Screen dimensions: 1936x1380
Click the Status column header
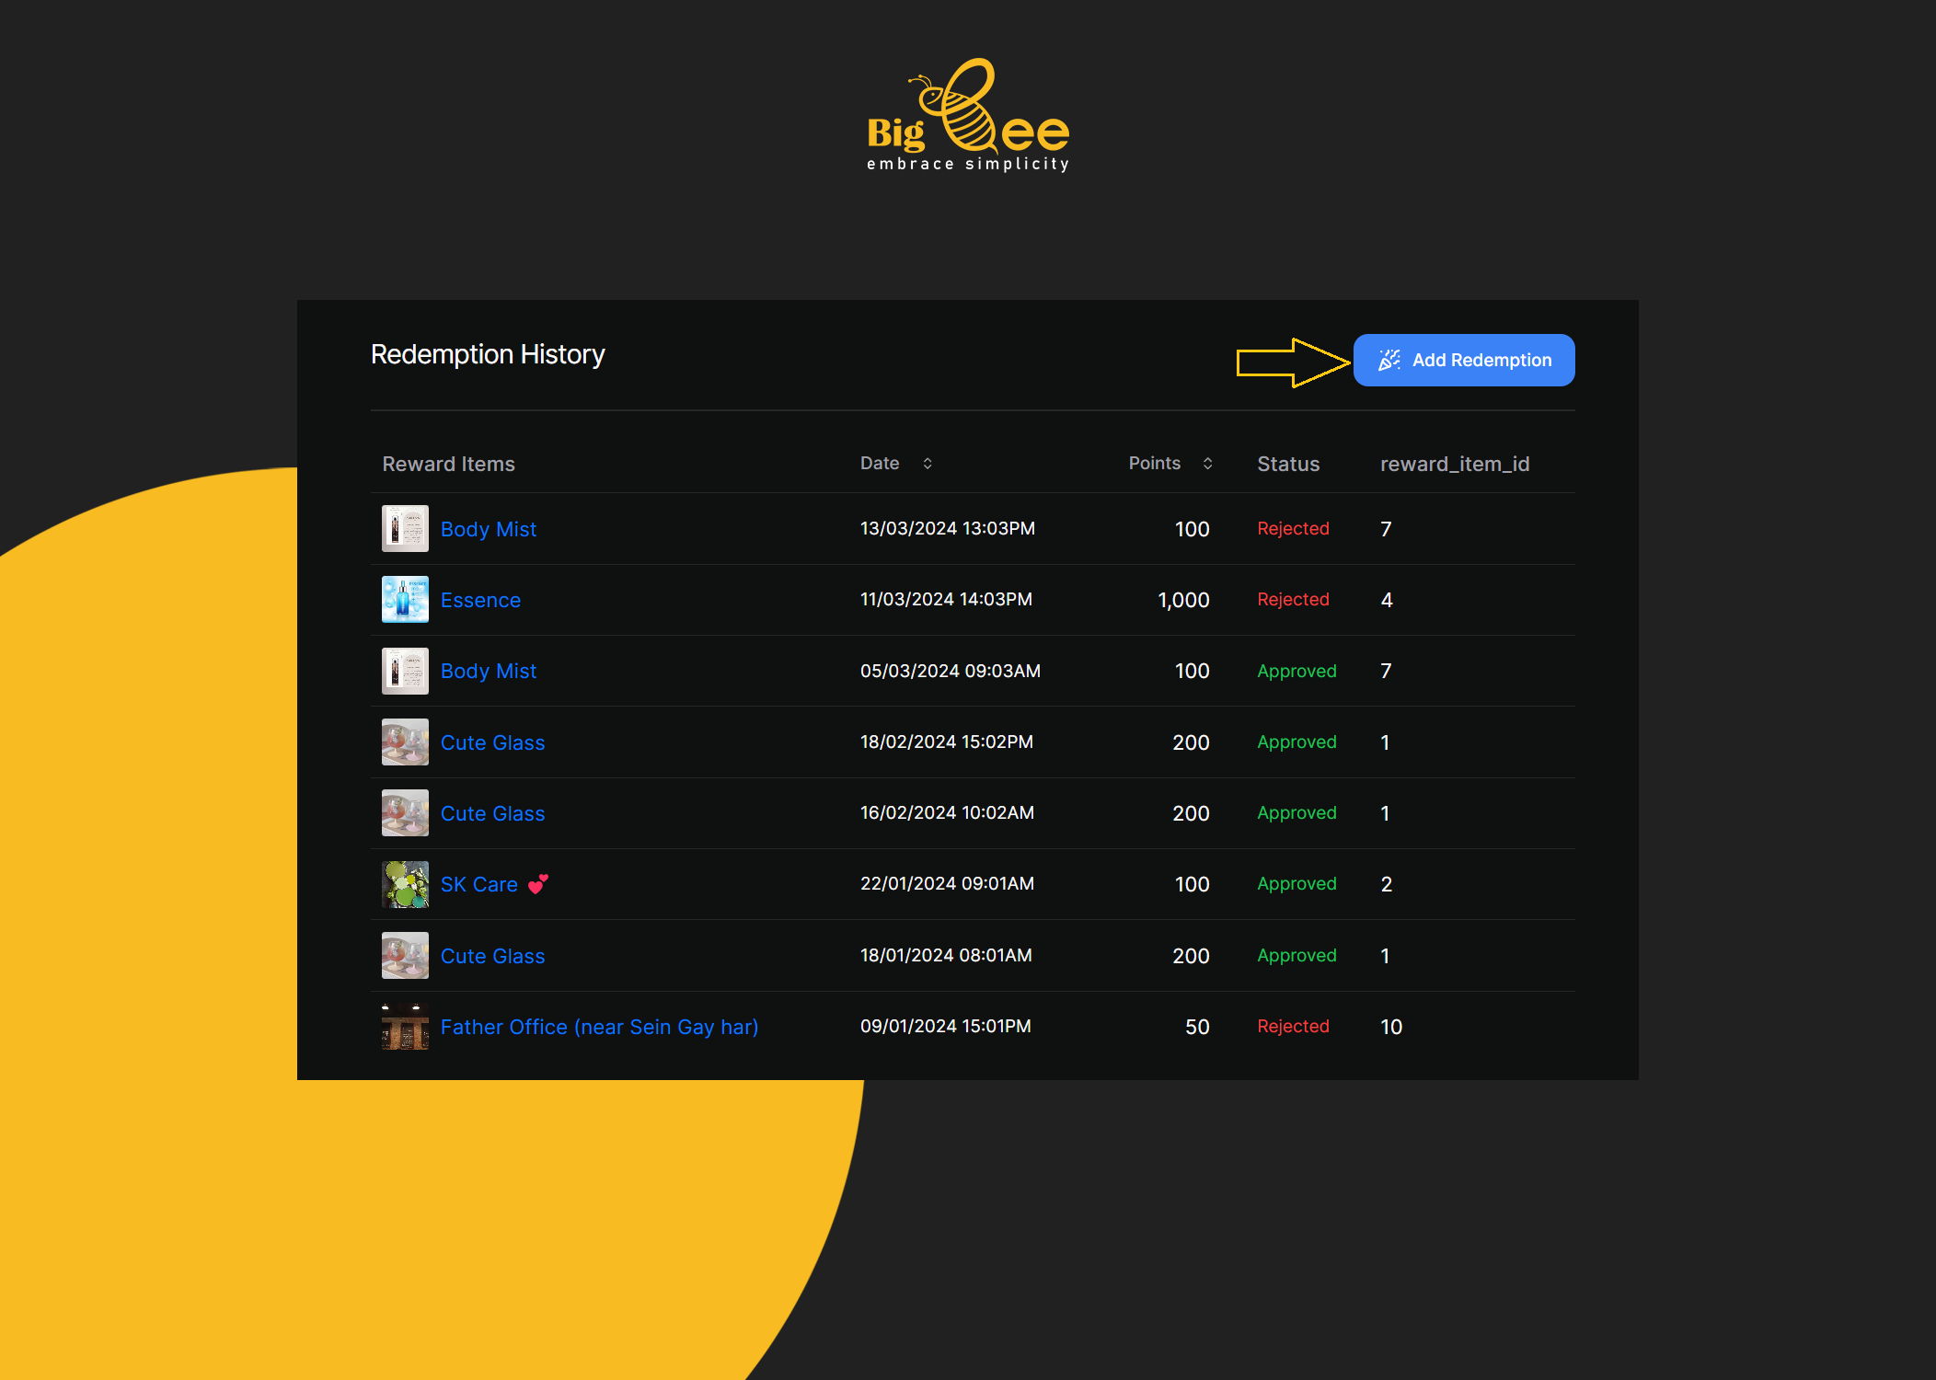[x=1288, y=464]
